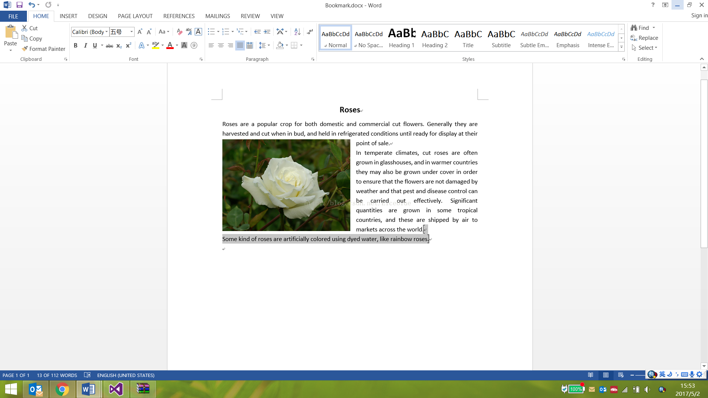The image size is (708, 398).
Task: Toggle Center paragraph alignment
Action: click(x=221, y=45)
